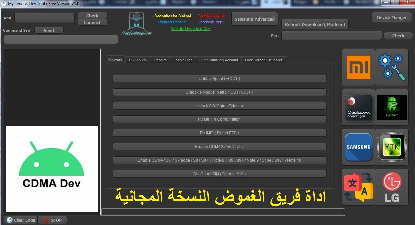Open Website Mysterious-Dev link
This screenshot has width=415, height=225.
[x=191, y=29]
